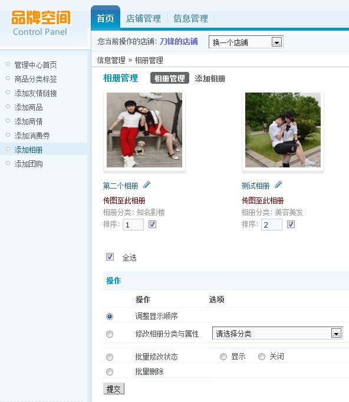Expand the 请选择分类 category dropdown

coord(278,333)
